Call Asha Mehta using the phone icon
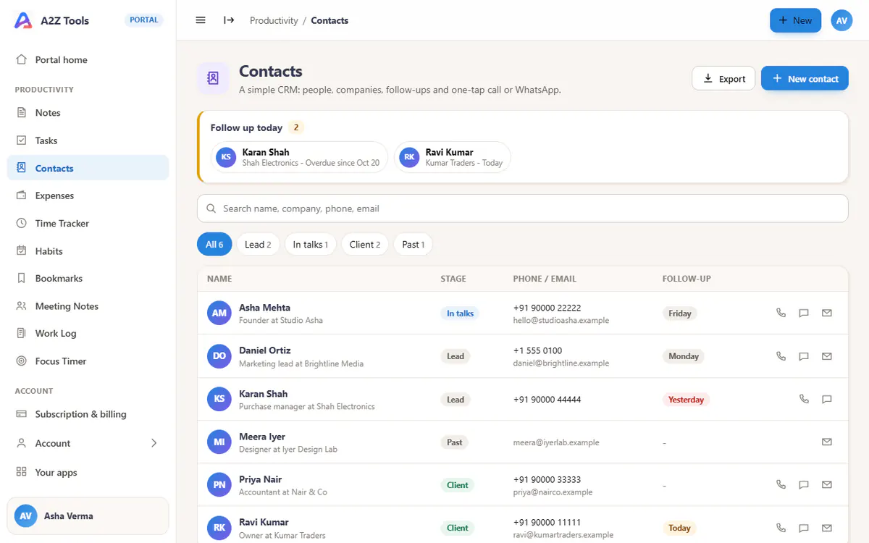The height and width of the screenshot is (543, 869). click(x=781, y=313)
